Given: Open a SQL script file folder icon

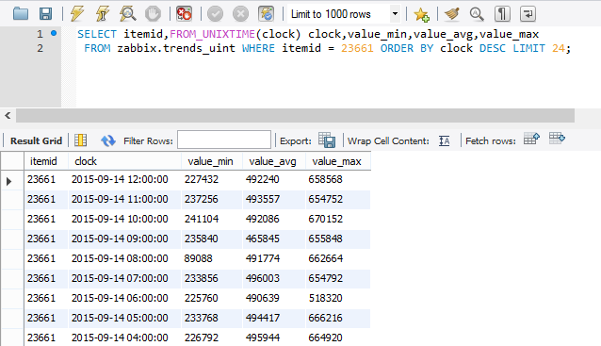Looking at the screenshot, I should click(21, 14).
